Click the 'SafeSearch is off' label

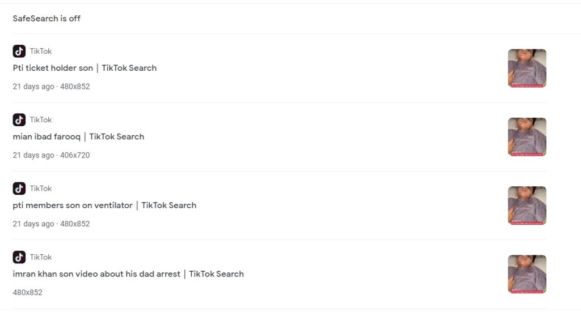coord(47,19)
